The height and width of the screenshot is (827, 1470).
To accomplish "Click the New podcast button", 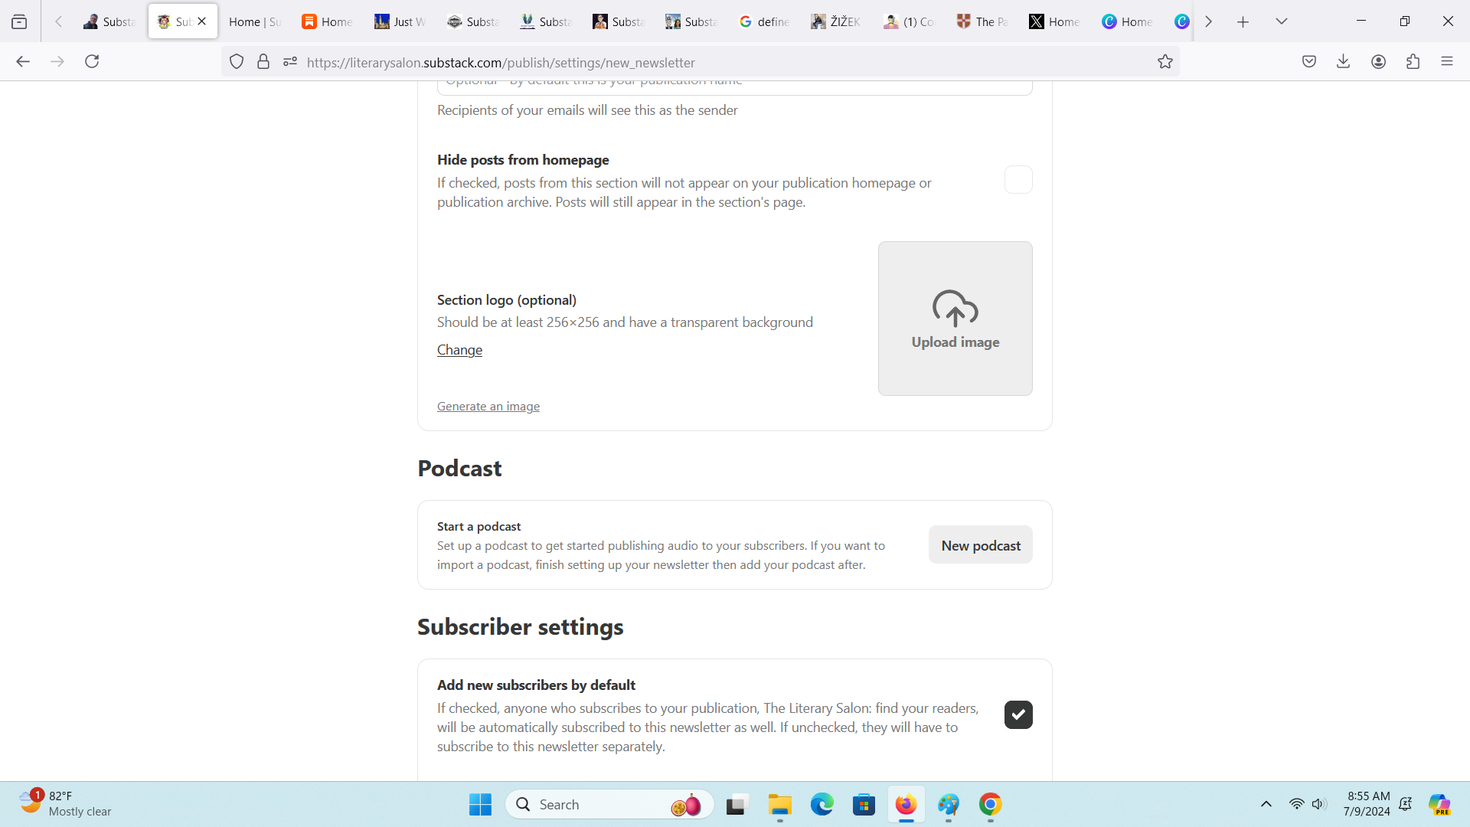I will click(x=980, y=545).
